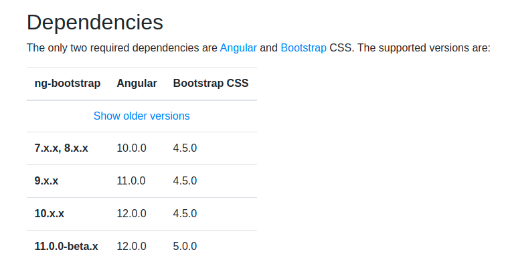Image resolution: width=508 pixels, height=260 pixels.
Task: Click the 7.x.x, 8.x.x version cell
Action: pyautogui.click(x=61, y=148)
